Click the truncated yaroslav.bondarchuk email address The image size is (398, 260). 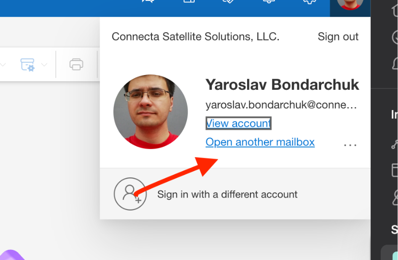282,105
